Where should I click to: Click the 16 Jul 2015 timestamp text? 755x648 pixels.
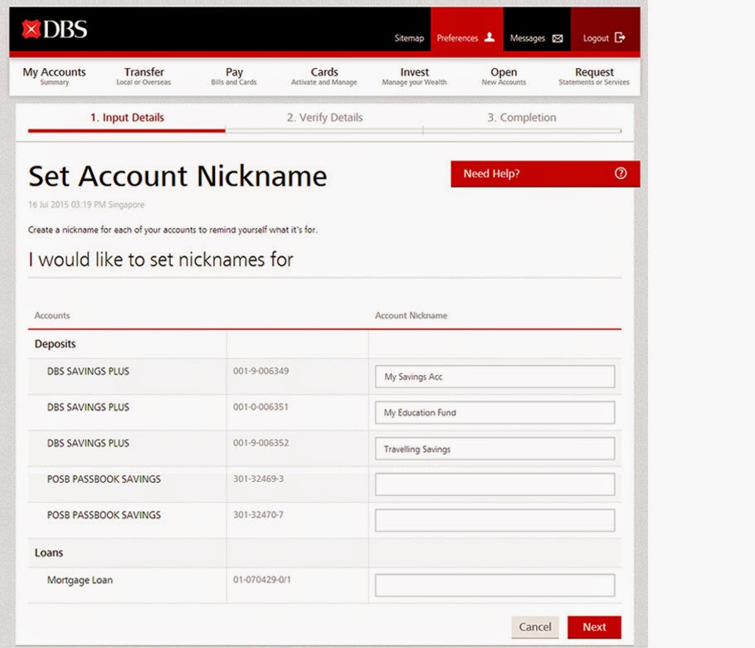pyautogui.click(x=86, y=205)
